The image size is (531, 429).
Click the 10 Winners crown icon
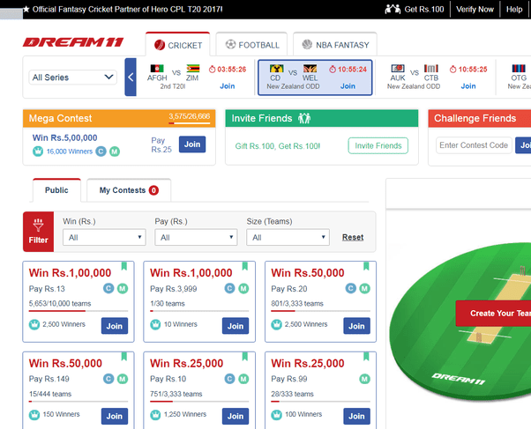tap(155, 324)
